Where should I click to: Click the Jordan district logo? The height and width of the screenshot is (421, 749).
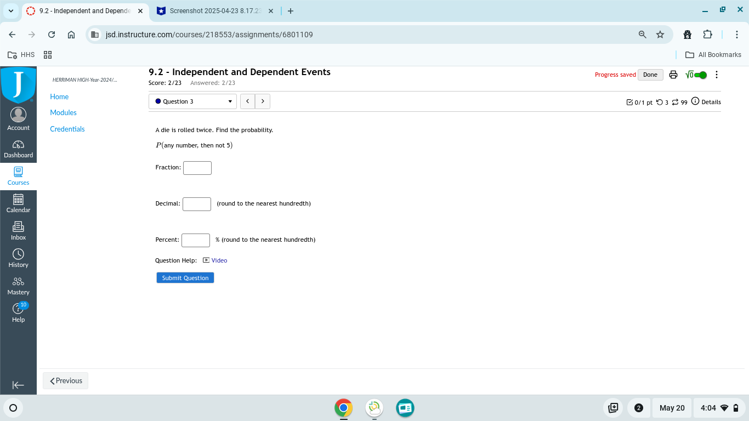pos(18,85)
